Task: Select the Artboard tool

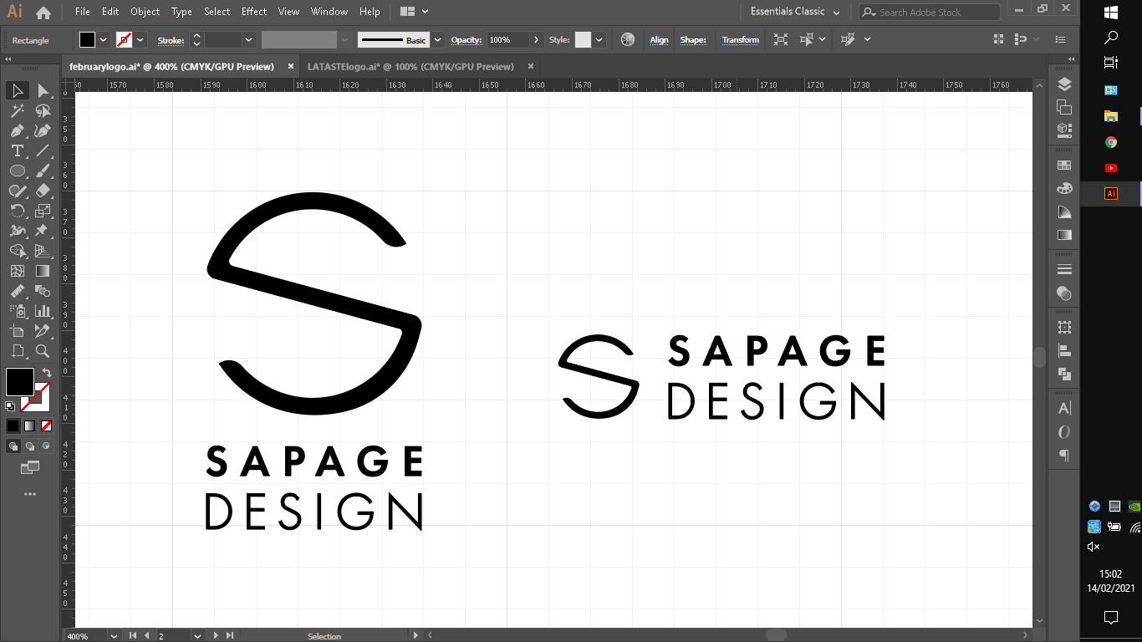Action: click(x=18, y=331)
